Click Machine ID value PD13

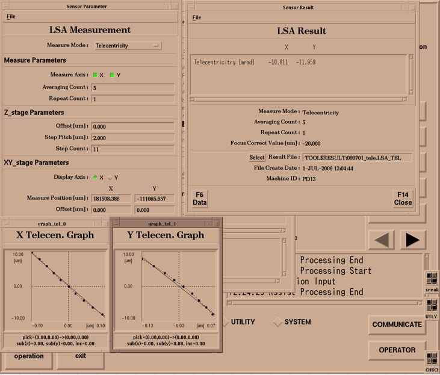click(x=309, y=179)
